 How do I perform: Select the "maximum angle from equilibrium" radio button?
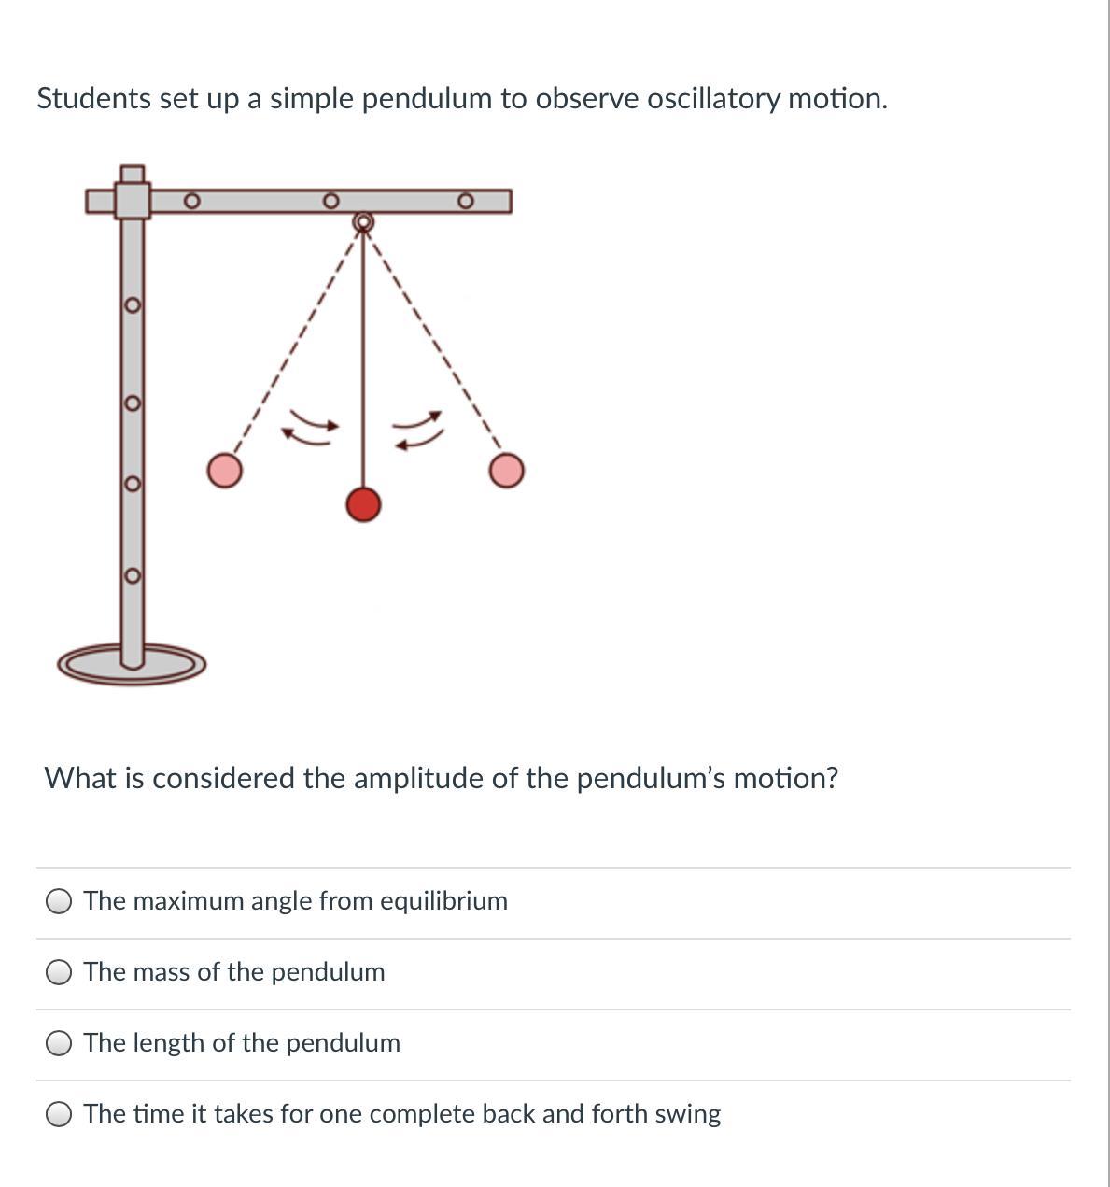pyautogui.click(x=59, y=901)
